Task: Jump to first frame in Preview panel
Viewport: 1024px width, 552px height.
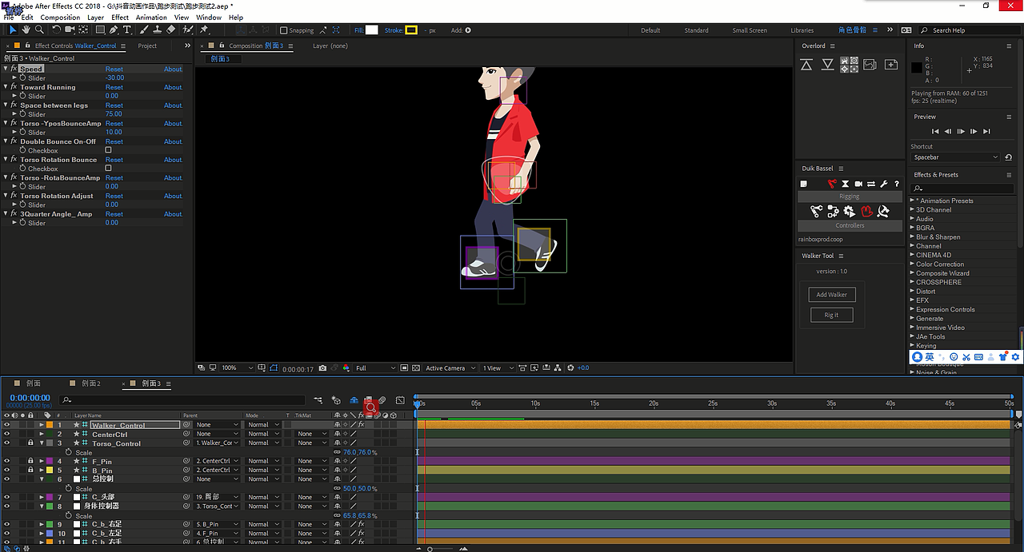Action: (x=935, y=131)
